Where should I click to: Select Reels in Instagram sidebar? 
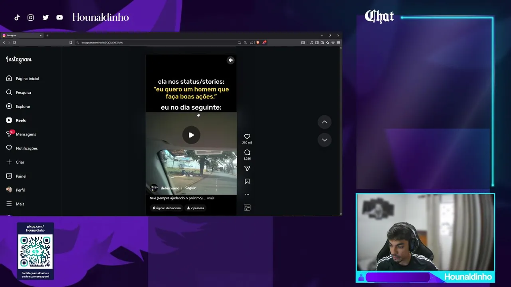tap(16, 120)
